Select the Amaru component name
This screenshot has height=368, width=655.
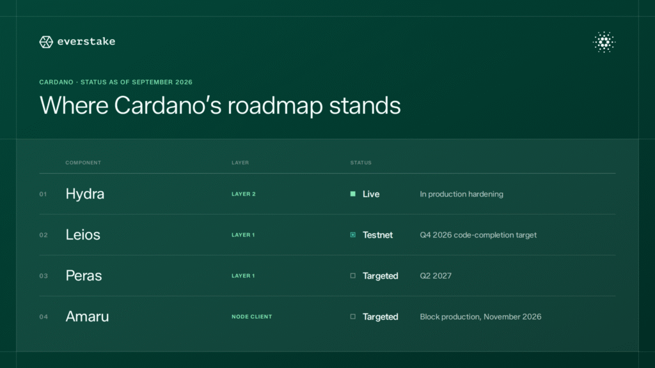(87, 317)
